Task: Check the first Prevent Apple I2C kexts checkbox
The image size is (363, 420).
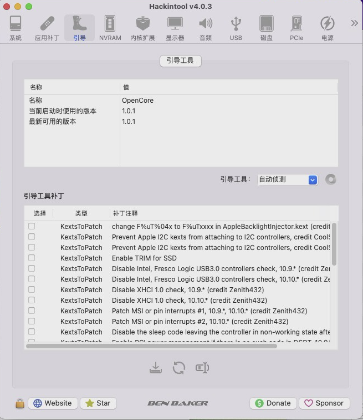Action: tap(32, 237)
